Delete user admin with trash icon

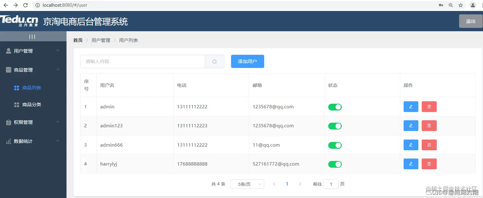429,107
